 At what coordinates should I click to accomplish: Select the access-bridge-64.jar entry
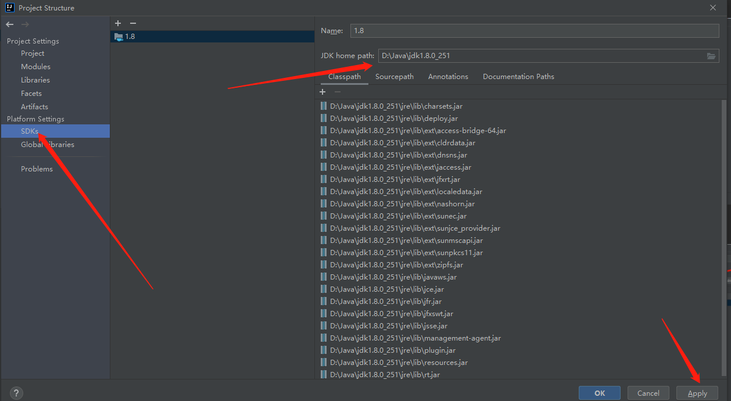click(x=418, y=131)
